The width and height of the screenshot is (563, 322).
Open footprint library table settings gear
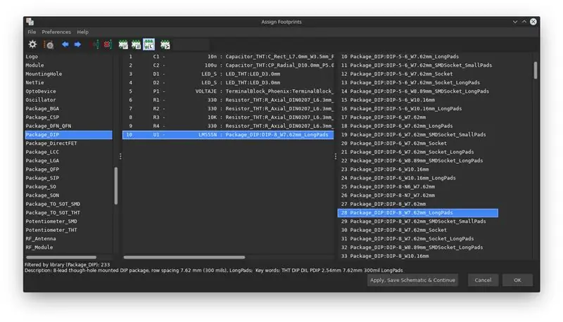pos(32,44)
